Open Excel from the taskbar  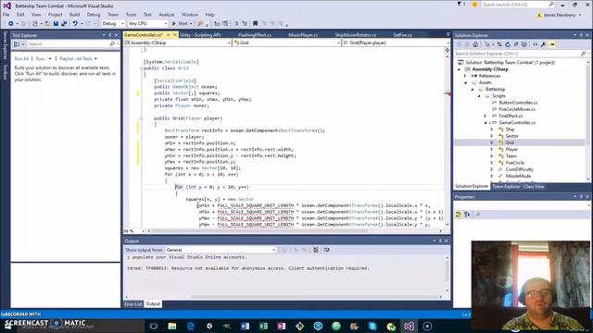click(263, 326)
